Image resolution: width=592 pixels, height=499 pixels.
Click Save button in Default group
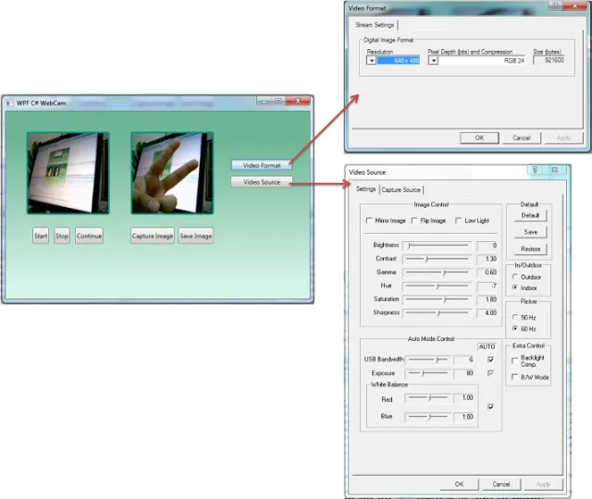(530, 232)
